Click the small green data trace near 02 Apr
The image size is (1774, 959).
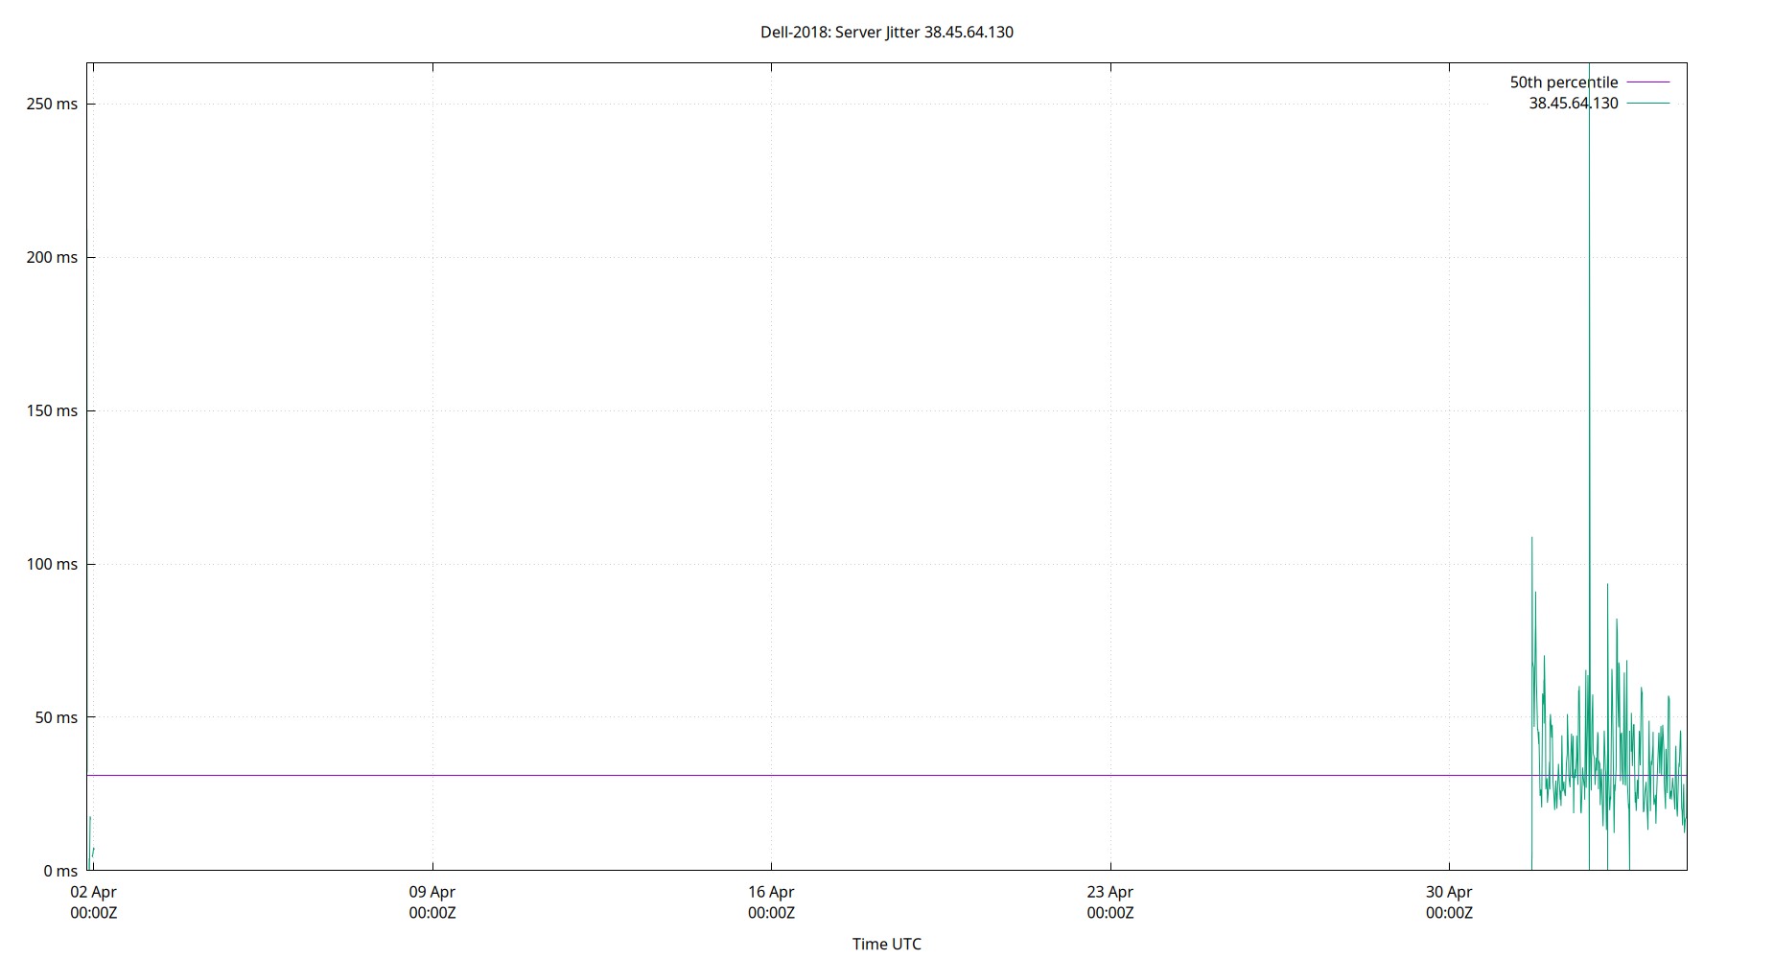[90, 844]
